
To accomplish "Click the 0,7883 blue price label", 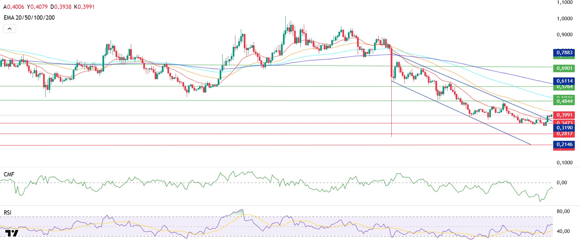I will pos(564,52).
